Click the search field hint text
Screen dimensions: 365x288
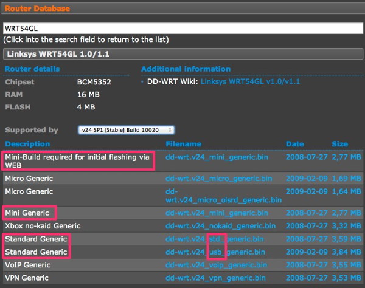click(x=86, y=39)
